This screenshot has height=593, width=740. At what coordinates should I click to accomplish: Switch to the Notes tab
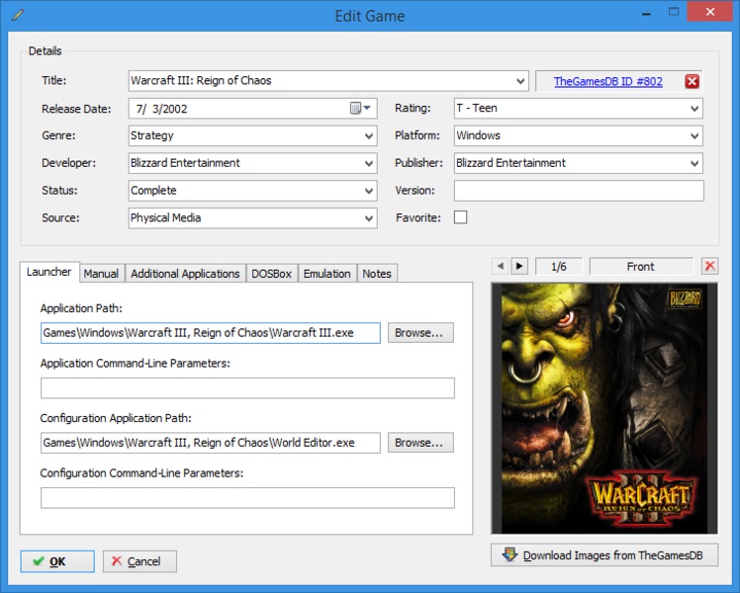(x=376, y=274)
